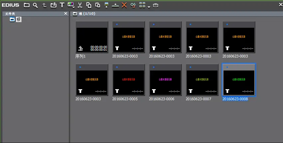Click the 根 (1/10) path header
283x143 pixels.
point(87,14)
